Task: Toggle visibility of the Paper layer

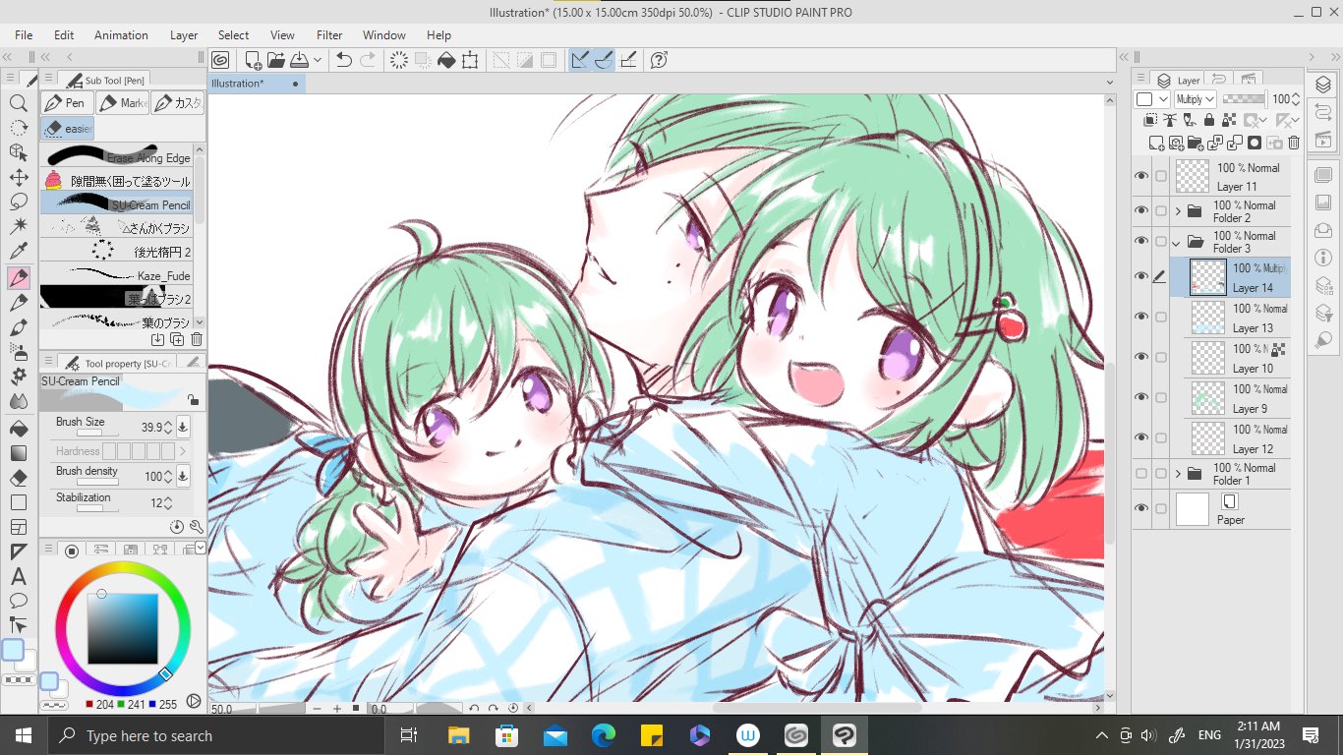Action: pyautogui.click(x=1140, y=509)
